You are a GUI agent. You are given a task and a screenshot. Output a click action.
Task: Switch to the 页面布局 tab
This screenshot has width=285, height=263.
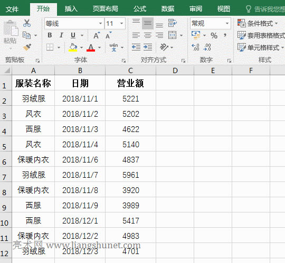(106, 9)
